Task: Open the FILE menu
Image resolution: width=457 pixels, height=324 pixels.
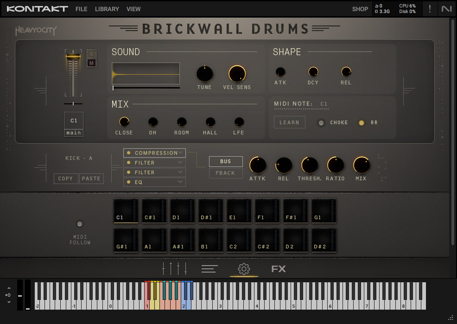Action: coord(81,9)
